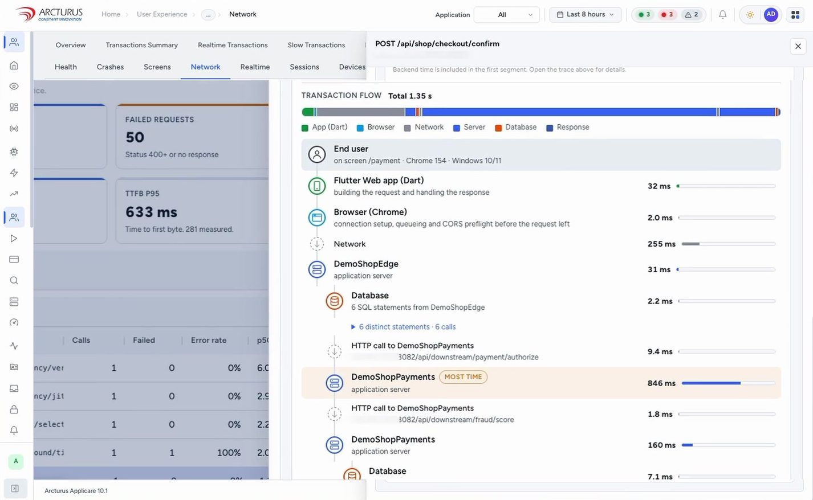Open notifications bell in the top header
Viewport: 813px width, 500px height.
coord(722,14)
